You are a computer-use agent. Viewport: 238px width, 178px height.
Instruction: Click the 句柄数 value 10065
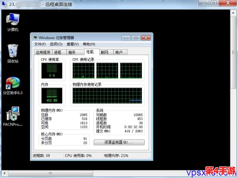[x=138, y=115]
